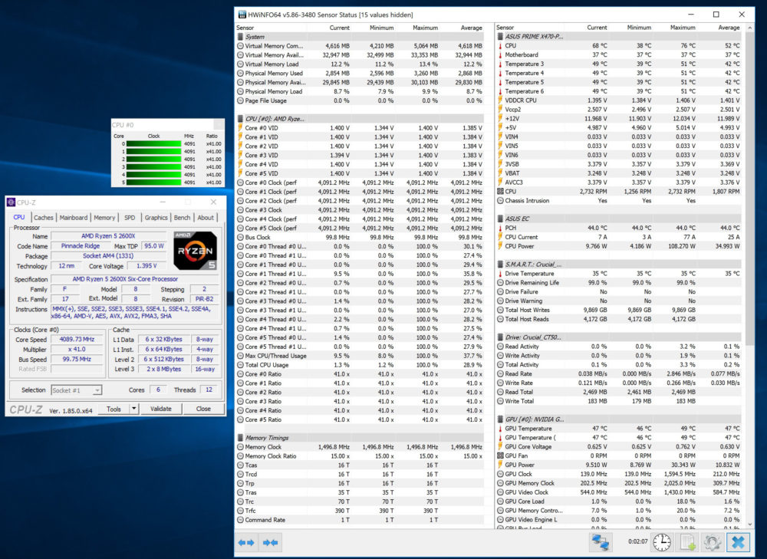Click the Name field showing AMD Ryzen 5 2600X
767x559 pixels.
(108, 235)
